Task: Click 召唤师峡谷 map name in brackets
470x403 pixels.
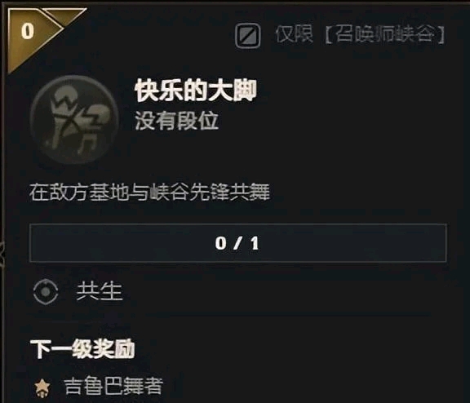Action: (384, 34)
